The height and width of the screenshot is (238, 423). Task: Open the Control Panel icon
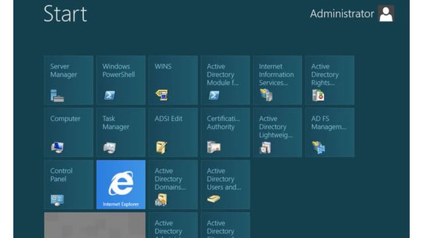pyautogui.click(x=58, y=200)
